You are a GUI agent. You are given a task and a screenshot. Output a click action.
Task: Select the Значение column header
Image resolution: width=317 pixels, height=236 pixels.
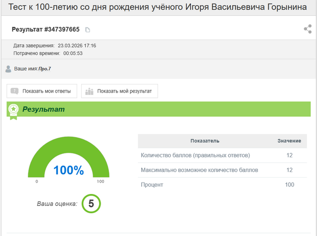point(289,141)
